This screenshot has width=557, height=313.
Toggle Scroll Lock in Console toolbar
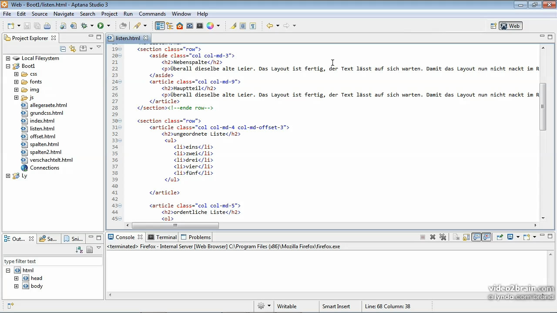tap(466, 237)
